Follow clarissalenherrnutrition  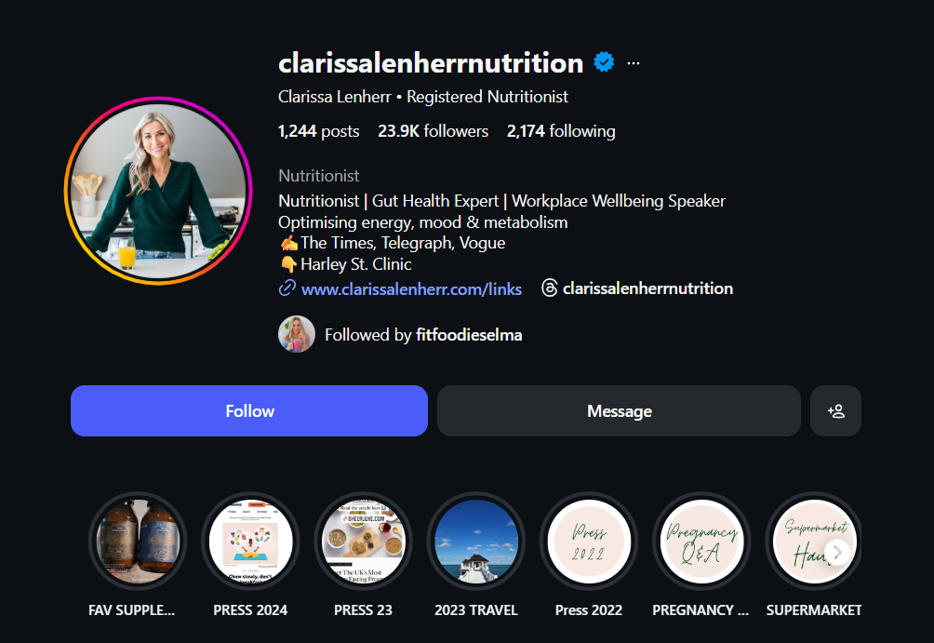point(249,410)
